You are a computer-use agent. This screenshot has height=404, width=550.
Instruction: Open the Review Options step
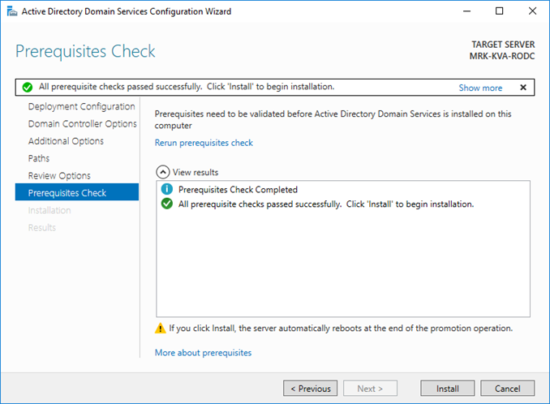[59, 175]
